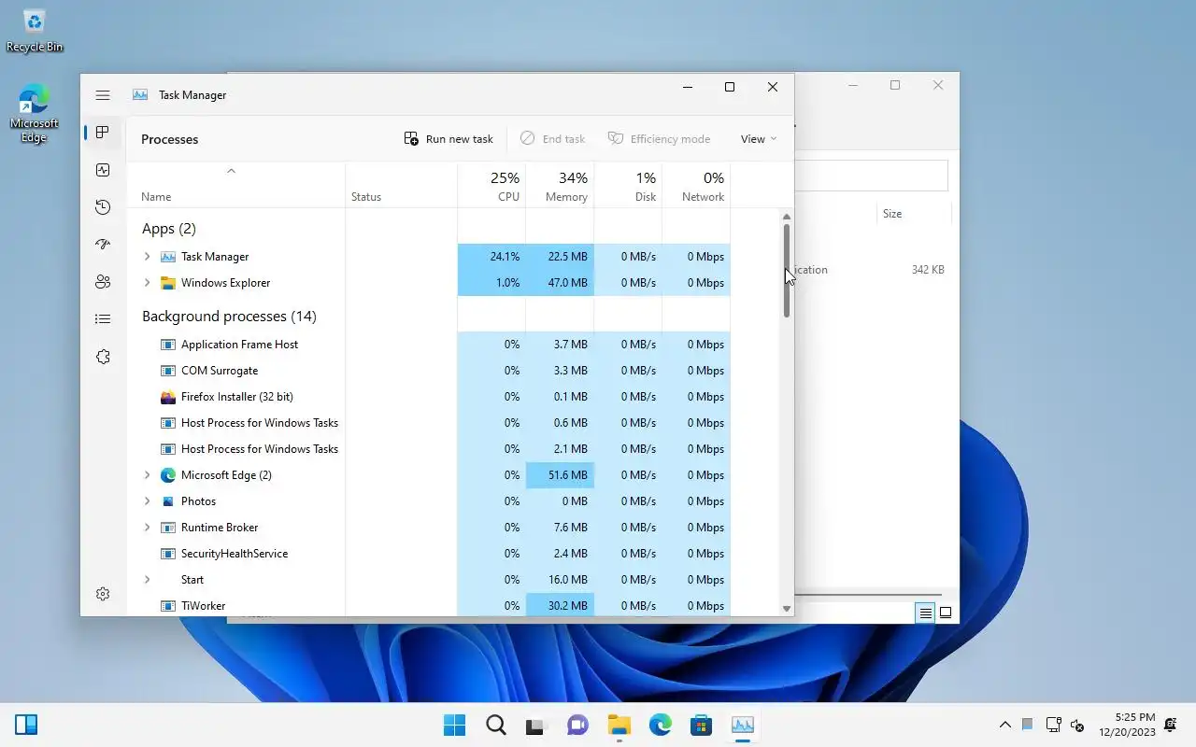Sort by Network column header

point(696,185)
